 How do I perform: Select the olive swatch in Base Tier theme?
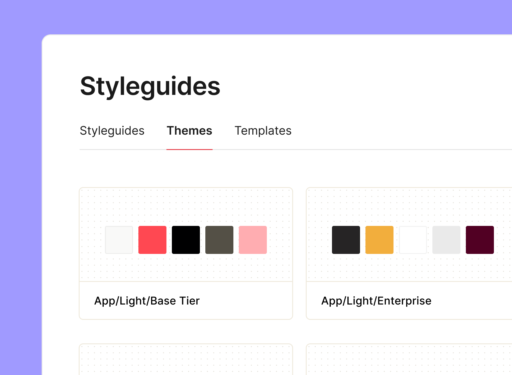coord(219,240)
